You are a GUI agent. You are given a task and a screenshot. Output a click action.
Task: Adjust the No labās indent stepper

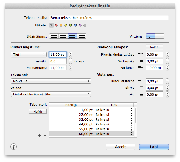(167, 68)
